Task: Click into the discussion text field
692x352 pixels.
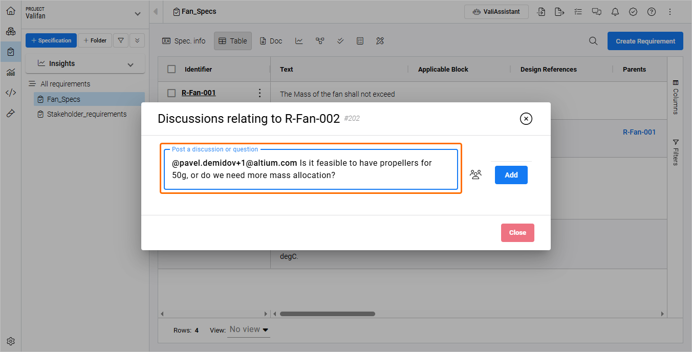Action: pos(311,169)
